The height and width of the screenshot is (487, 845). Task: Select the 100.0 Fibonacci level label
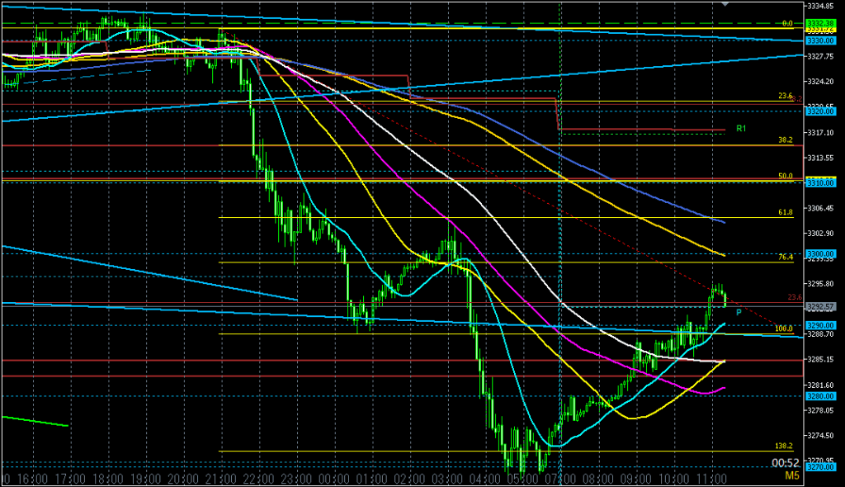[x=784, y=329]
